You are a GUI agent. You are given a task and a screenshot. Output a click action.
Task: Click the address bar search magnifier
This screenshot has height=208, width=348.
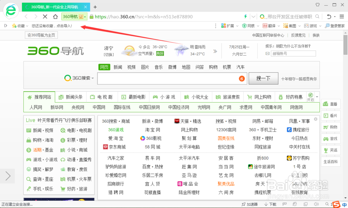[317, 17]
